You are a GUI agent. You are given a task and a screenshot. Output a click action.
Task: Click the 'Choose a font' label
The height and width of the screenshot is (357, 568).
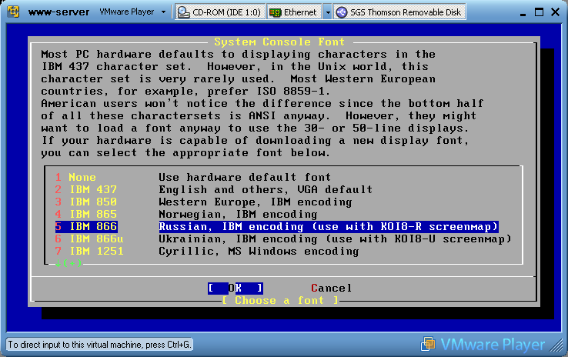pos(279,301)
